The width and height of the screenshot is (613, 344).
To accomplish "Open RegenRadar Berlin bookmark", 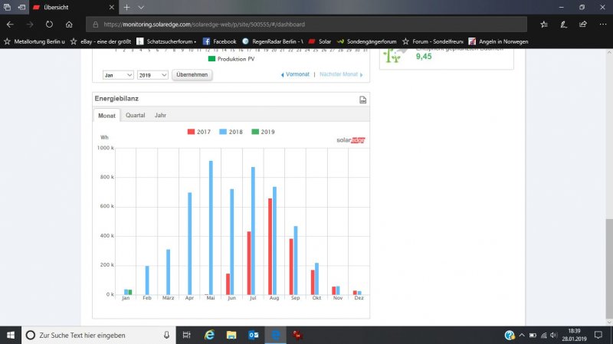I will coord(273,41).
